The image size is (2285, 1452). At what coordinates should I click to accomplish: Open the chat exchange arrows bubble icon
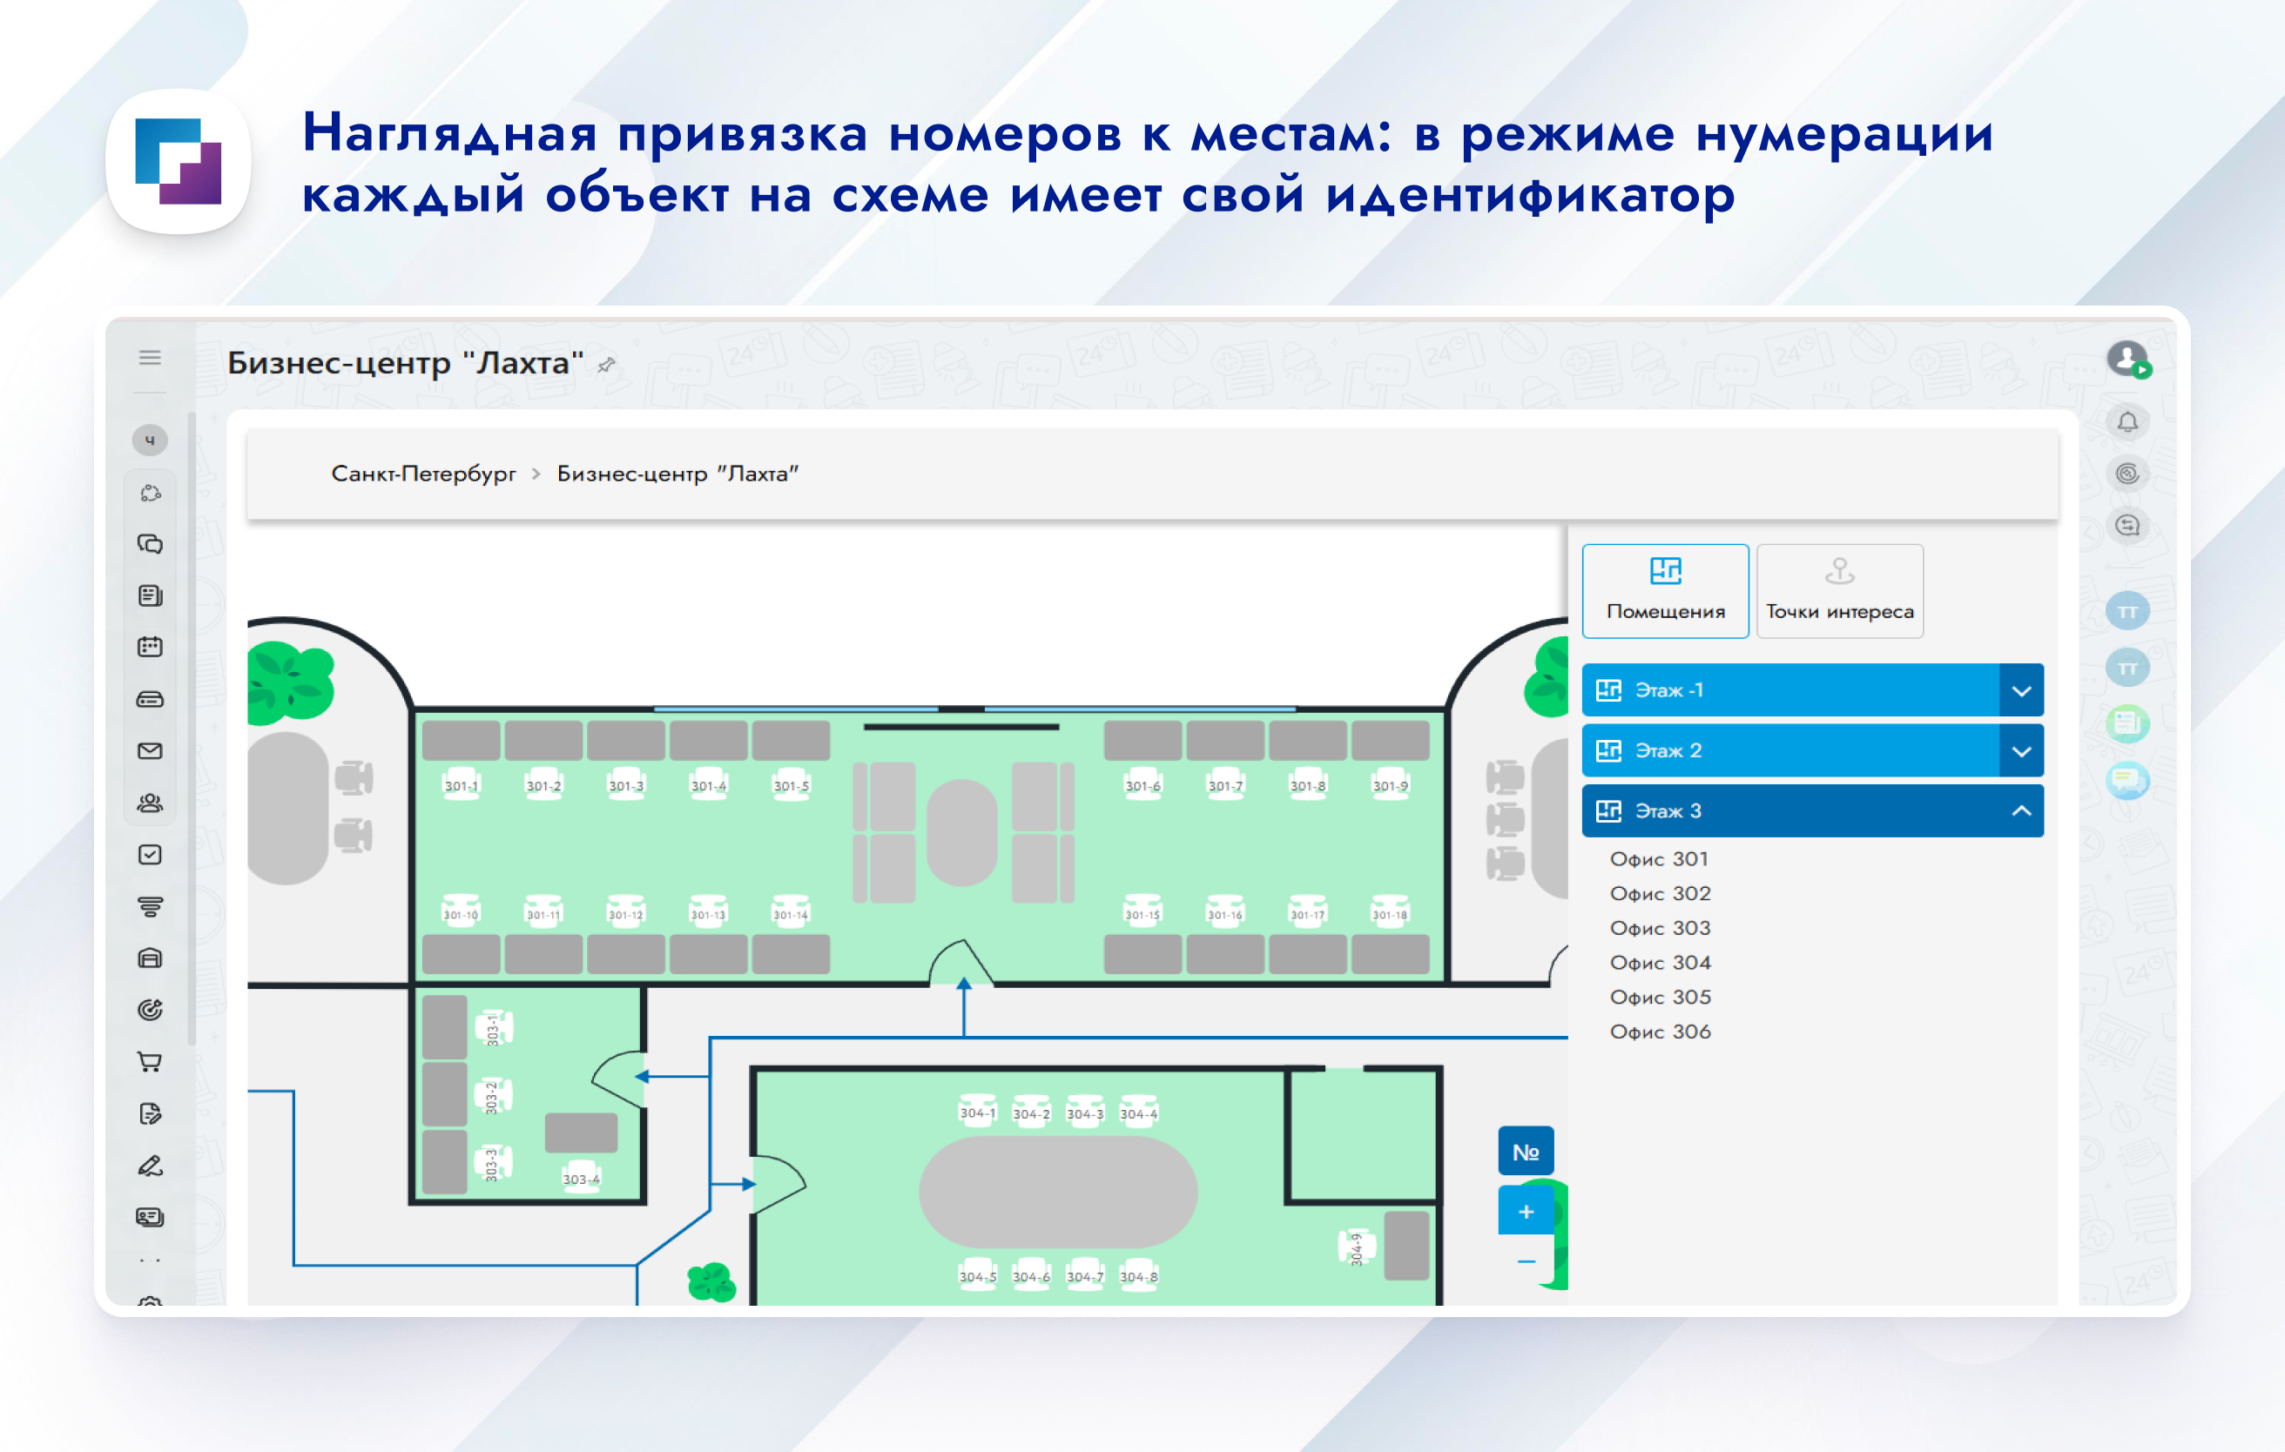pyautogui.click(x=2127, y=526)
